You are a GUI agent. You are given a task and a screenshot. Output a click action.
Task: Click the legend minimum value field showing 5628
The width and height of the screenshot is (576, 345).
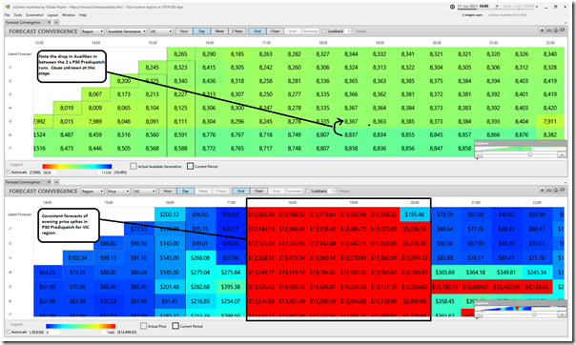pyautogui.click(x=50, y=172)
